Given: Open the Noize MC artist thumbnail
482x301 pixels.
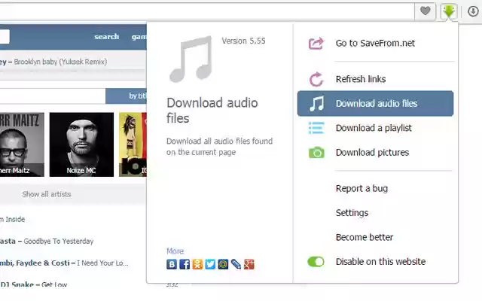Looking at the screenshot, I should (x=81, y=144).
